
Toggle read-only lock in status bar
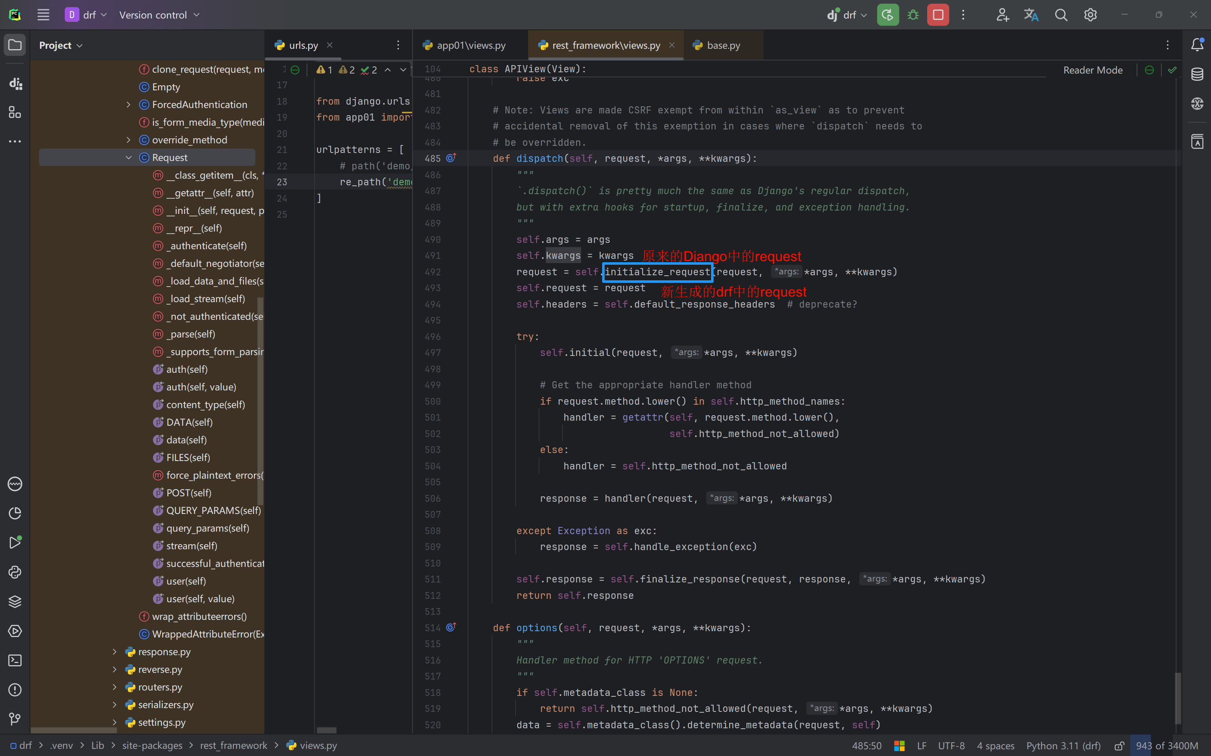pyautogui.click(x=1119, y=745)
